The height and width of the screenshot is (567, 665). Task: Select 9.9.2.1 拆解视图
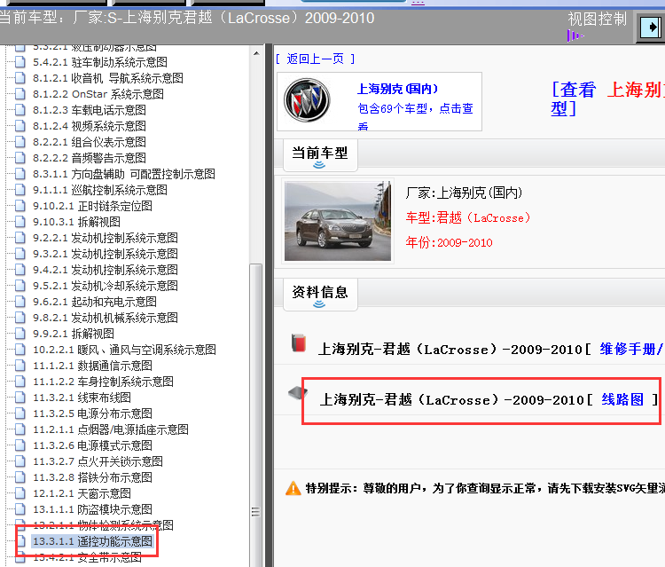(74, 334)
